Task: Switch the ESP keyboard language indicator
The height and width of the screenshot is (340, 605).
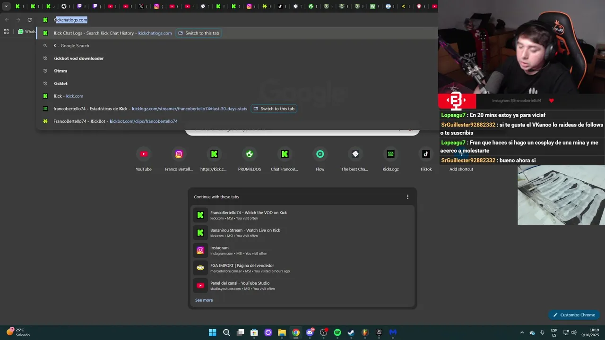Action: click(554, 332)
